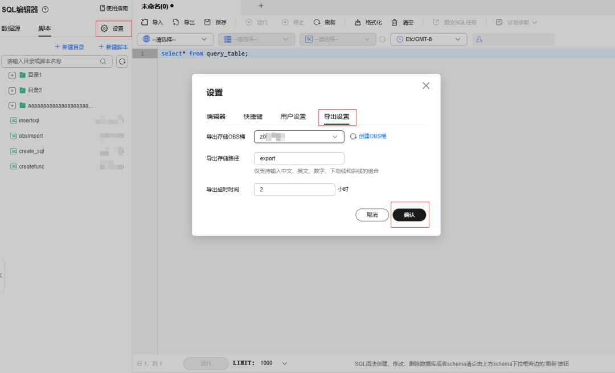Viewport: 615px width, 373px height.
Task: Open the LIMIT 1000 dropdown
Action: (x=273, y=363)
